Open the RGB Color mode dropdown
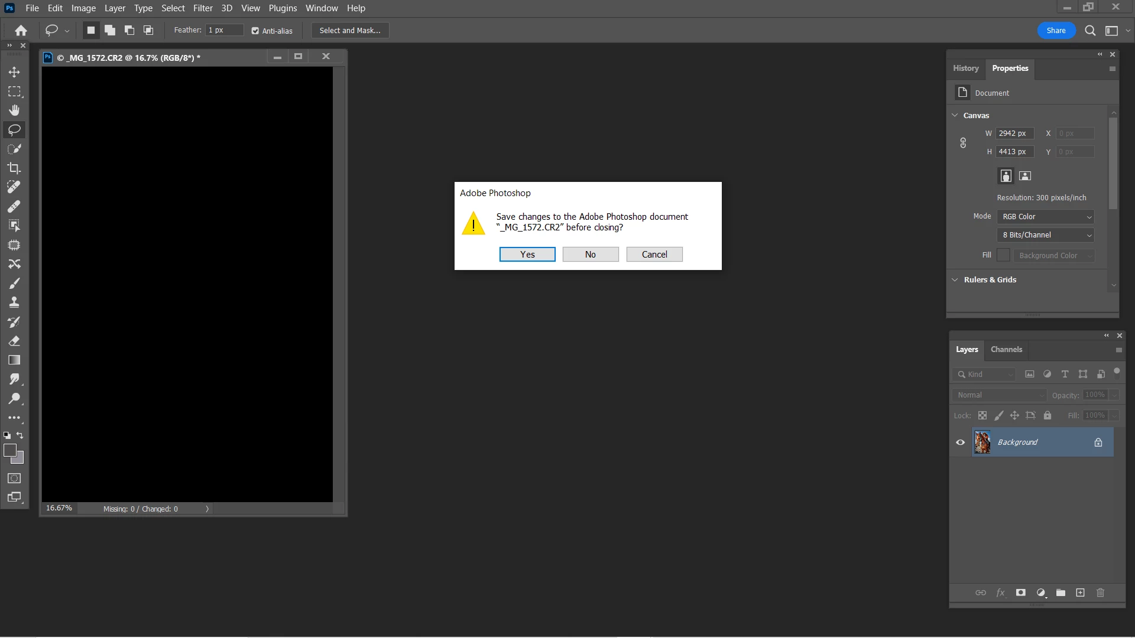The height and width of the screenshot is (638, 1135). coord(1045,217)
